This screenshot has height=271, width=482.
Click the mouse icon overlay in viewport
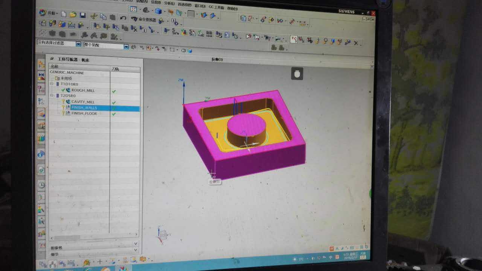tap(297, 74)
